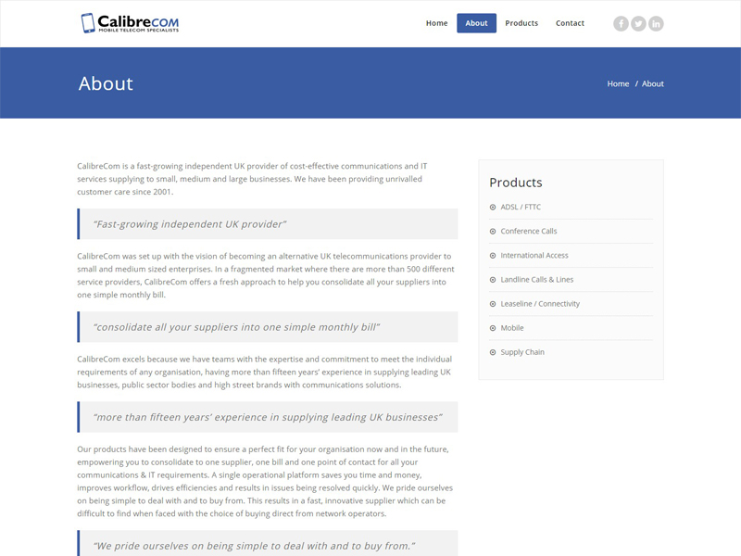Click the Home breadcrumb link
This screenshot has width=741, height=556.
click(618, 83)
